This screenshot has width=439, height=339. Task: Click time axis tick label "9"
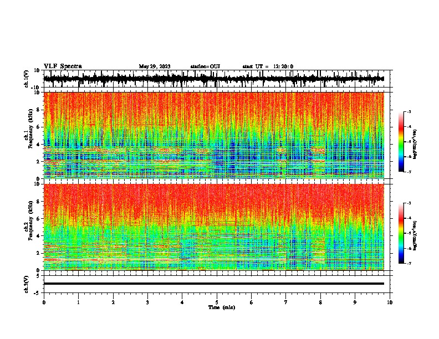click(x=355, y=302)
